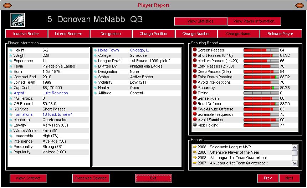Screen dimensions: 307x188
Task: Click the Change Position button
Action: 153,34
